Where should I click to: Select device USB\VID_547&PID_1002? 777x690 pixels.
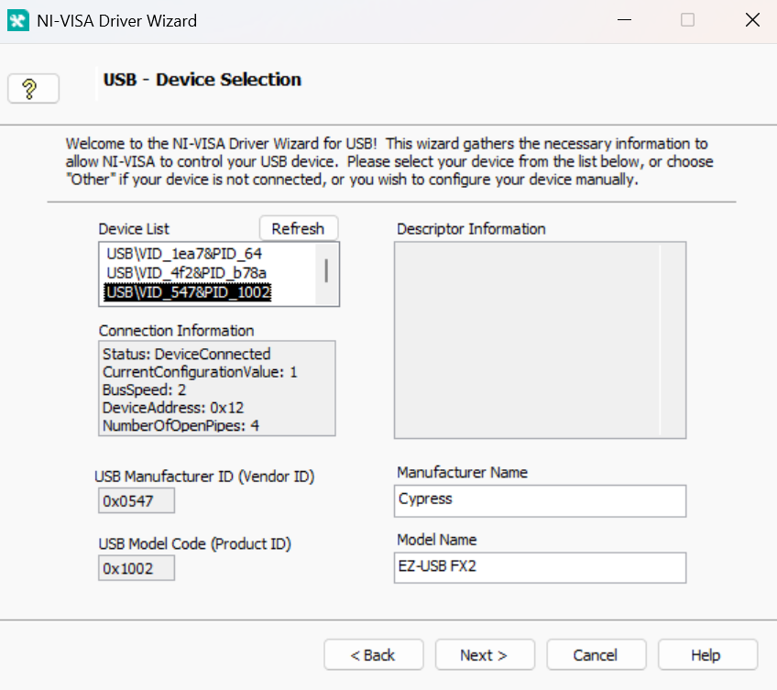(189, 292)
